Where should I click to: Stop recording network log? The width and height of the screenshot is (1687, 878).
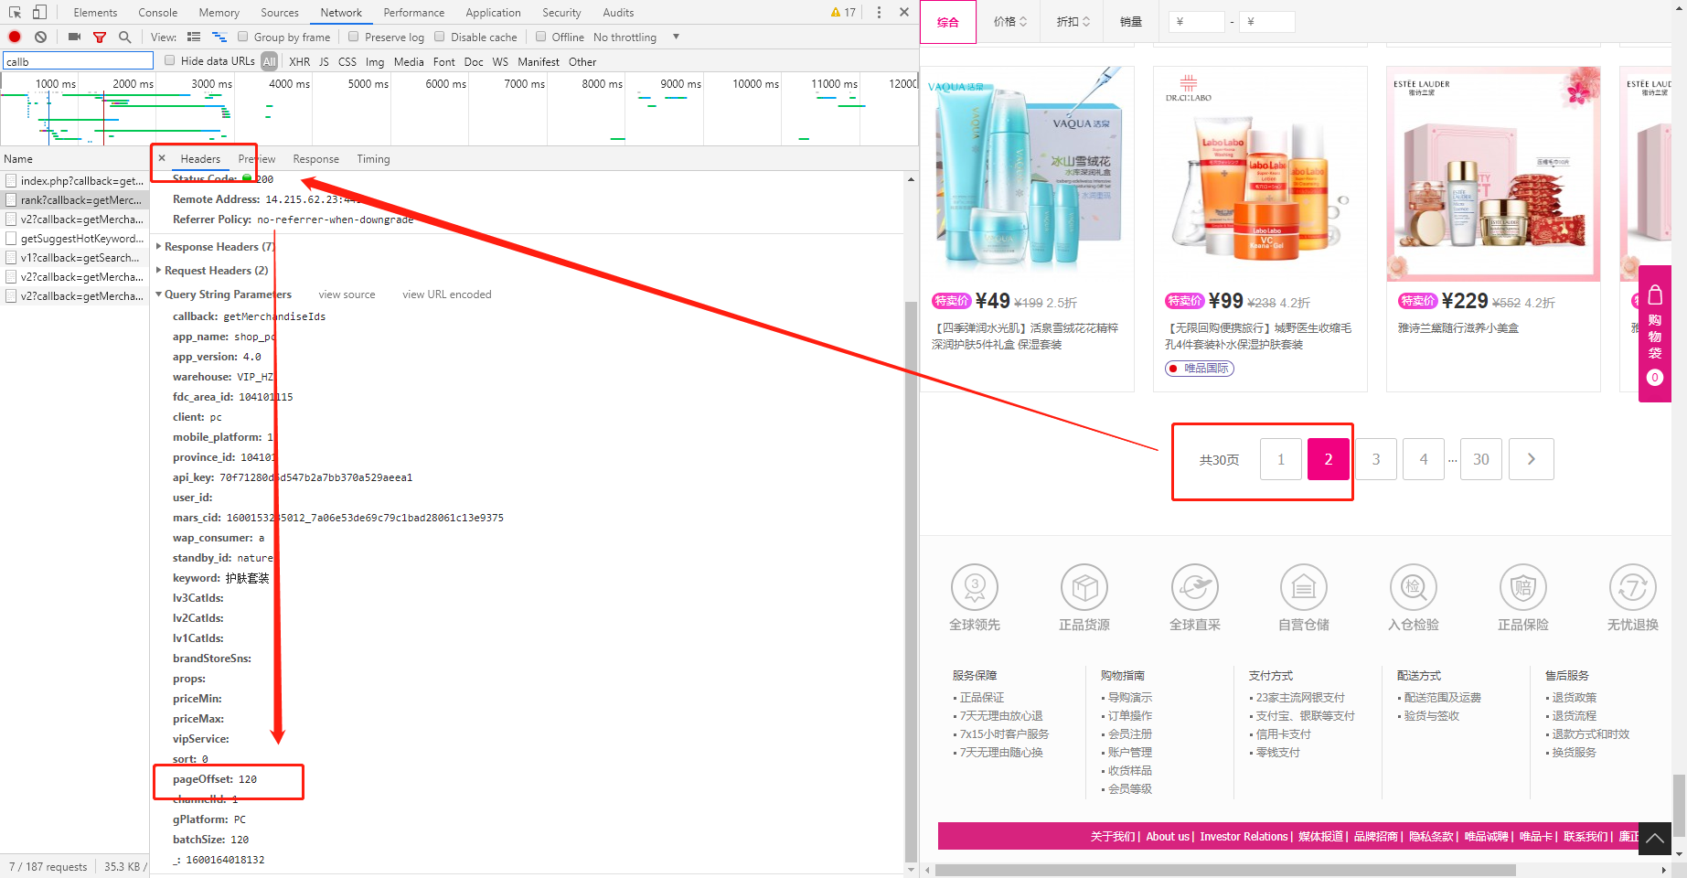tap(15, 37)
